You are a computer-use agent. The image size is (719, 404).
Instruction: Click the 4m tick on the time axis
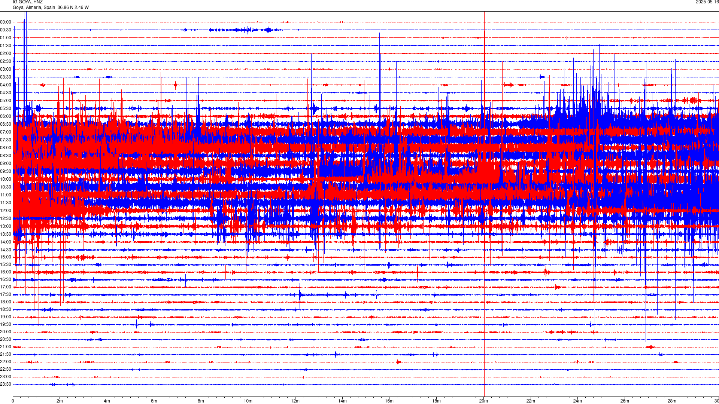coord(107,401)
